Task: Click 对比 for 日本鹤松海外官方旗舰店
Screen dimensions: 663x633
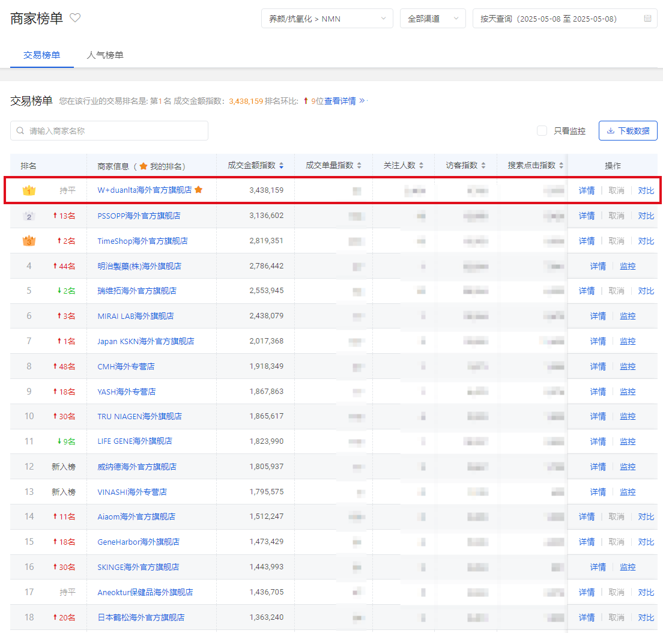Action: point(646,617)
